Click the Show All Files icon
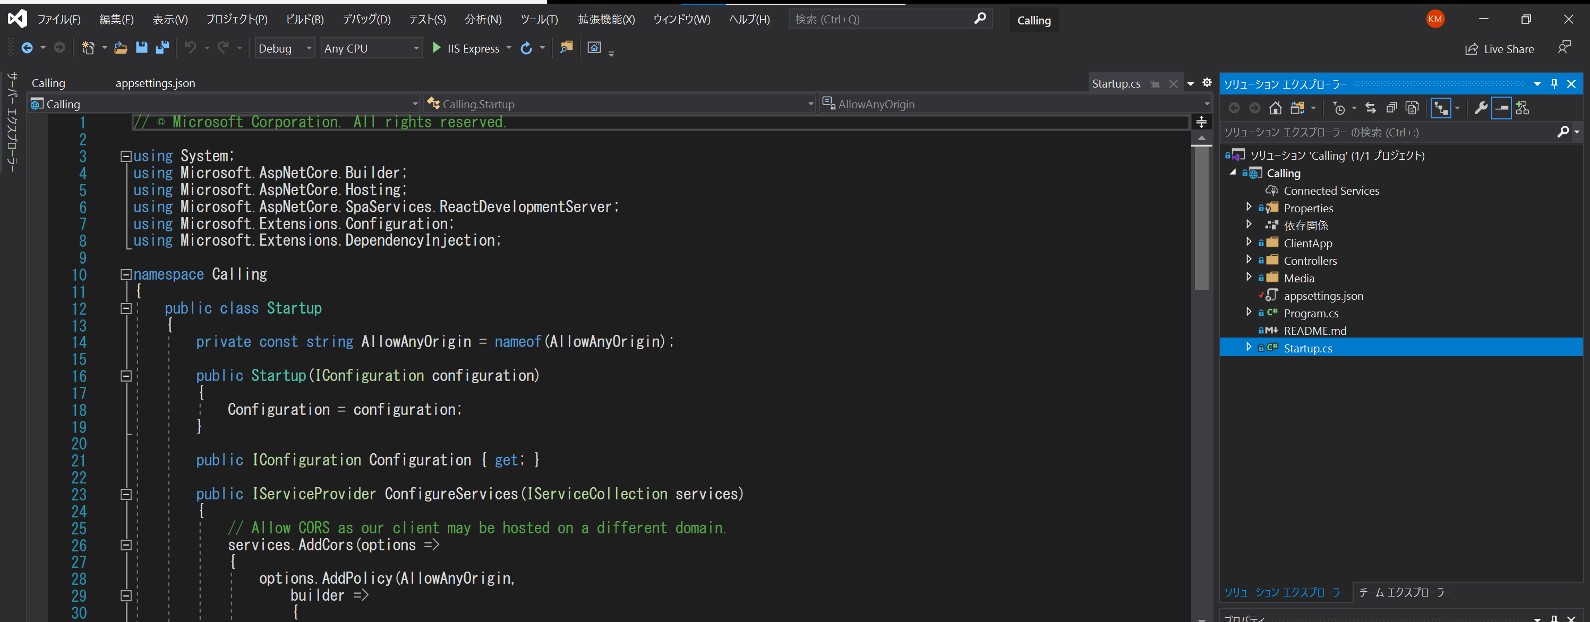 click(1412, 108)
